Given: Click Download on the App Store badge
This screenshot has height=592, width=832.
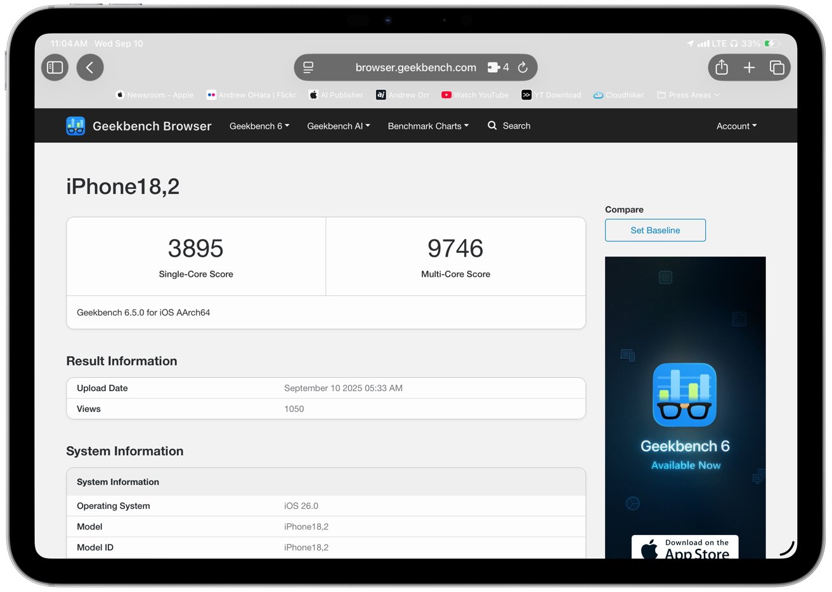Looking at the screenshot, I should coord(685,549).
